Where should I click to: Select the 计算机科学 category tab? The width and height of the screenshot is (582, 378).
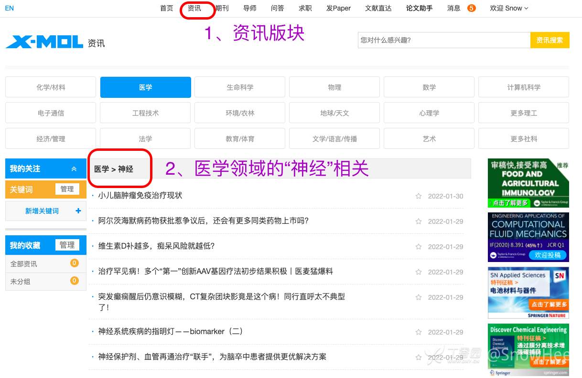[523, 87]
